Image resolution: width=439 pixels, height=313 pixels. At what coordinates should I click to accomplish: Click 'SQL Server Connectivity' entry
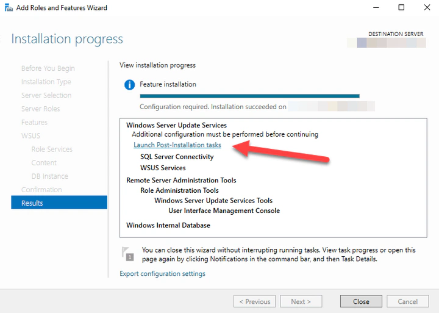(x=177, y=157)
